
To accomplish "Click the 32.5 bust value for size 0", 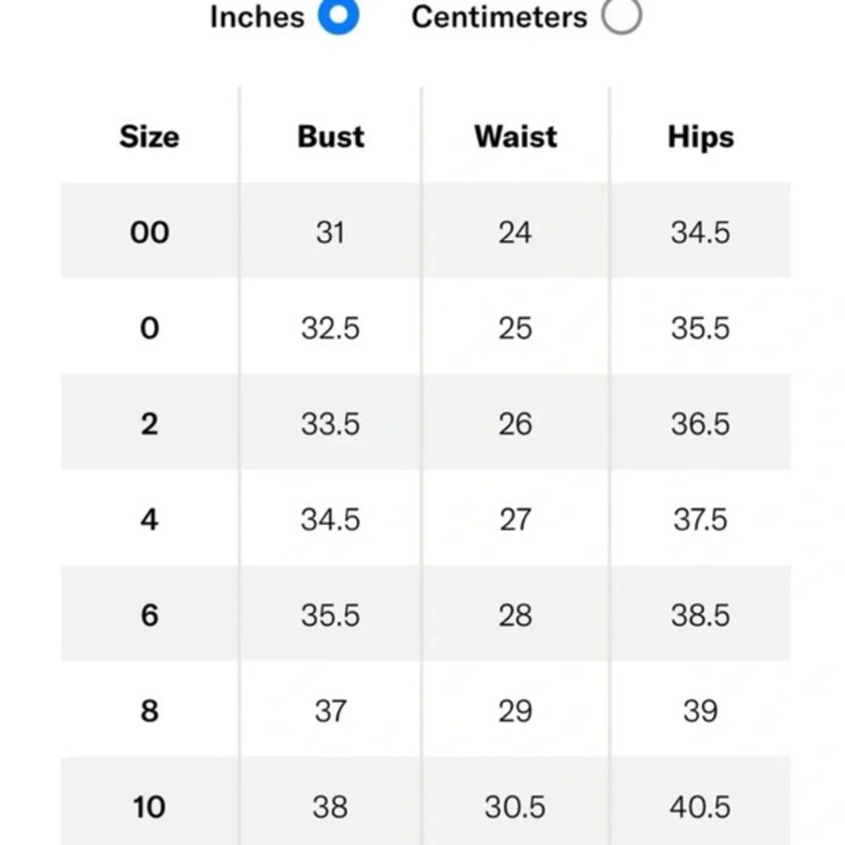I will 330,328.
